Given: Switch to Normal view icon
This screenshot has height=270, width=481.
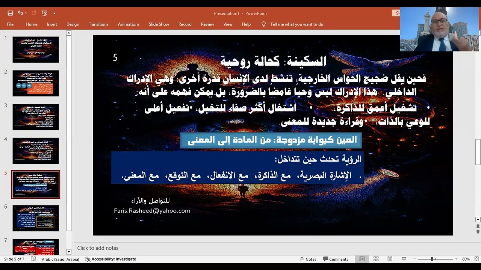Looking at the screenshot, I should tap(362, 259).
